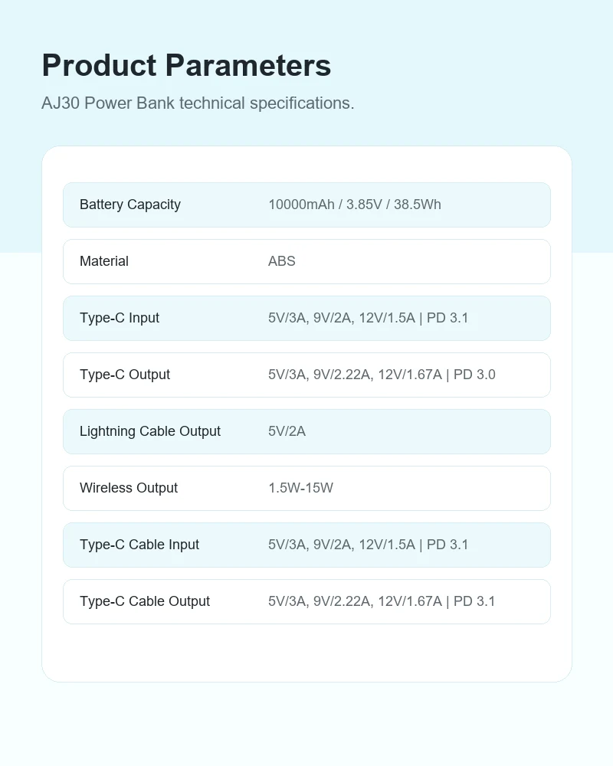Click the 'Product Parameters' heading

[186, 65]
